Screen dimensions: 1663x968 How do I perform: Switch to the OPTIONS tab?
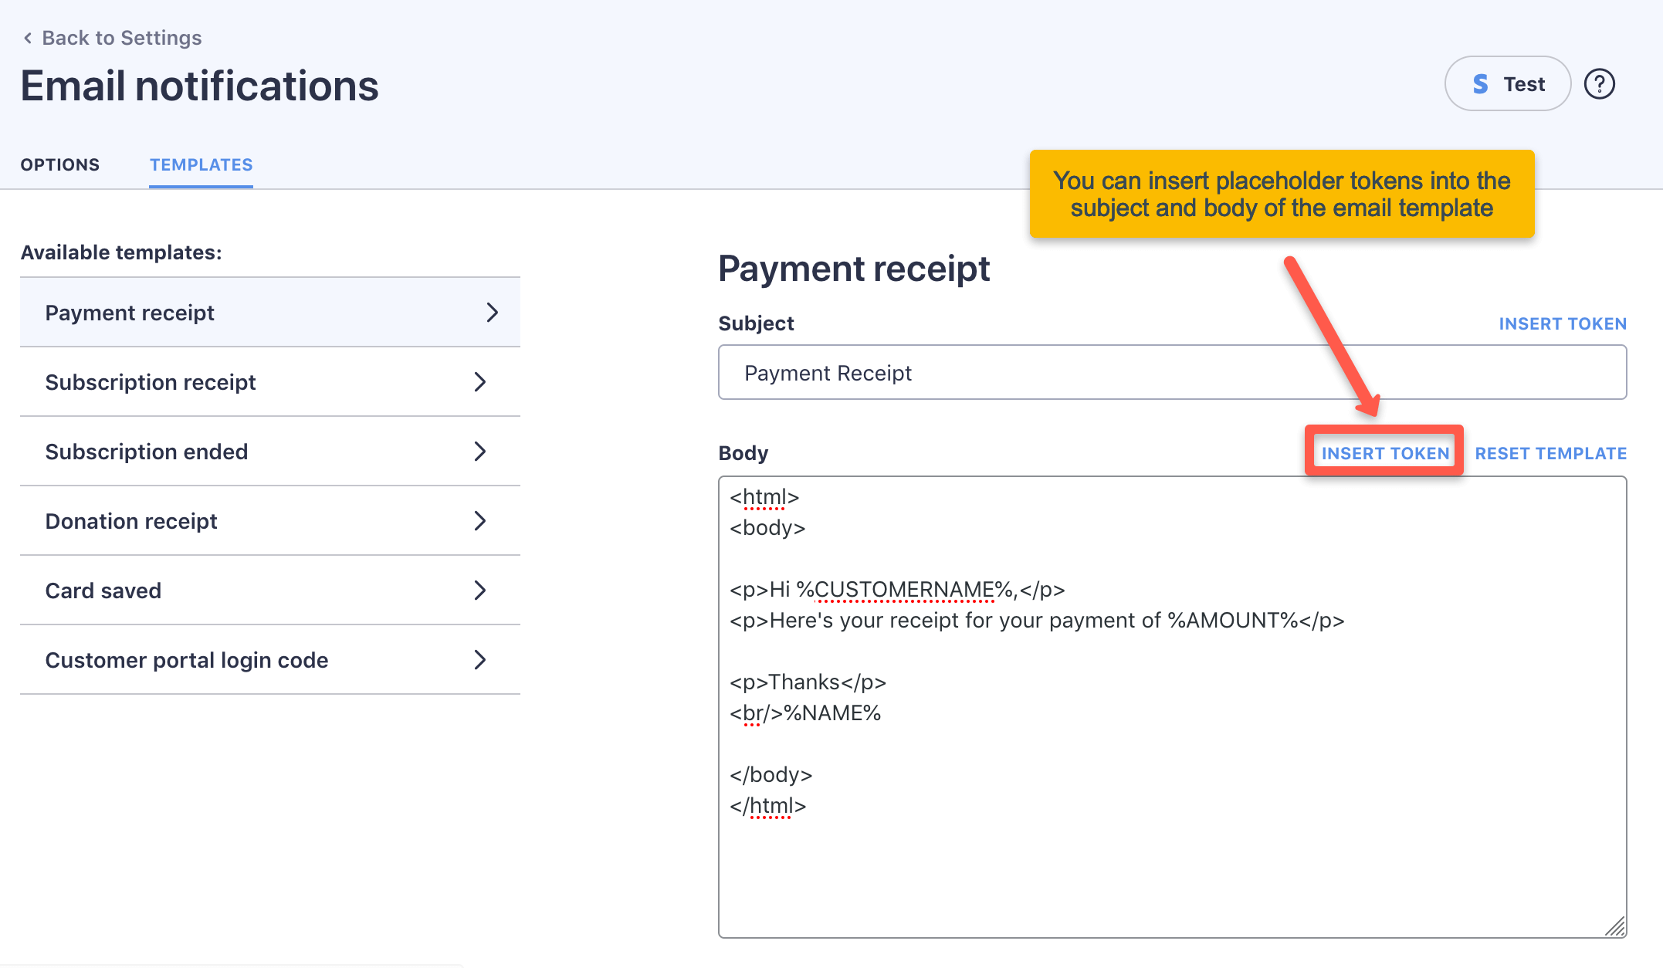60,164
